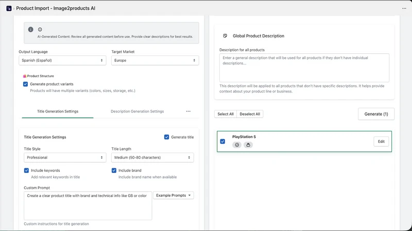Click the Deselect All button

pyautogui.click(x=250, y=114)
